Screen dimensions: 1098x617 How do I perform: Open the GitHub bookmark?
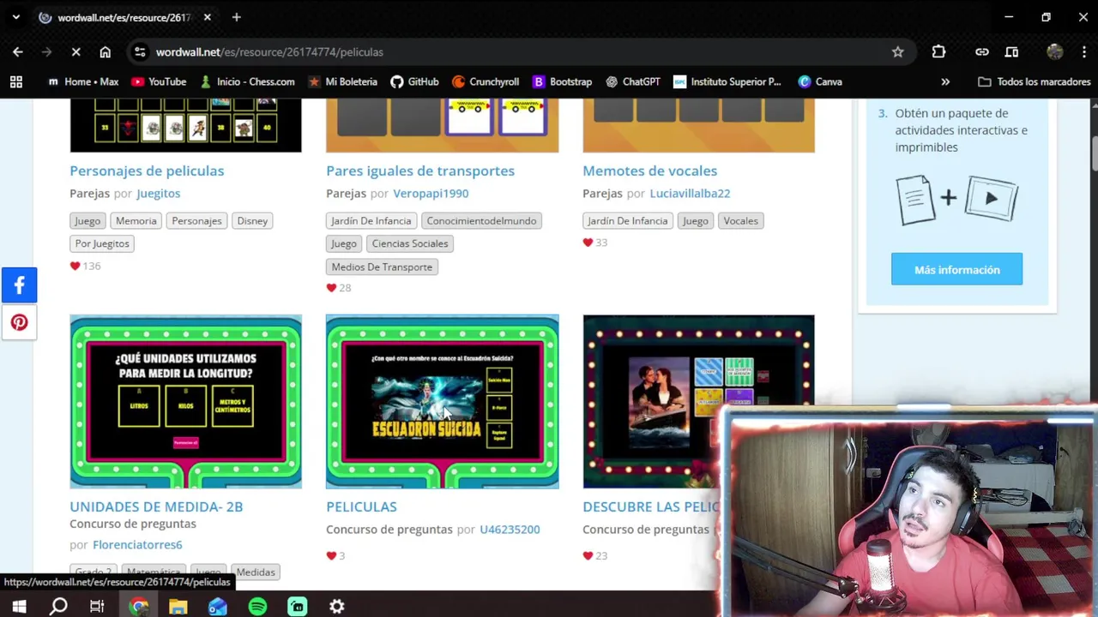[x=414, y=82]
